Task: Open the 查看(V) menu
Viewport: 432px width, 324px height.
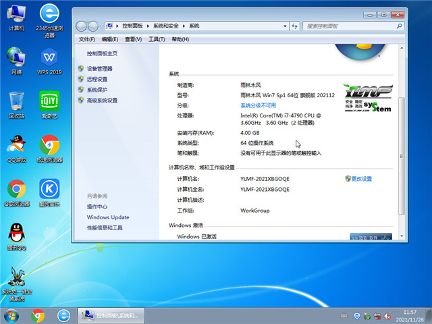Action: coord(133,39)
